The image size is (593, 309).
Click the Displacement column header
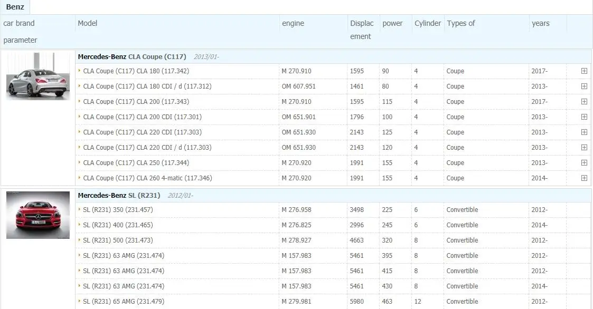tap(362, 30)
